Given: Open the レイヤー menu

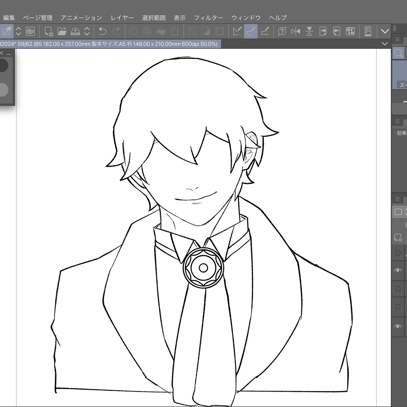Looking at the screenshot, I should (122, 18).
